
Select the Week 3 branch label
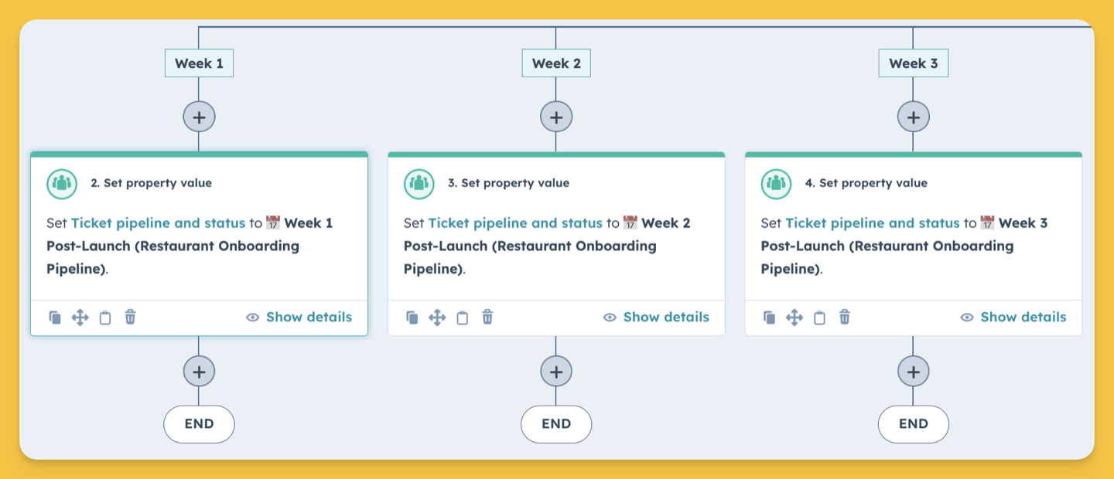tap(914, 63)
